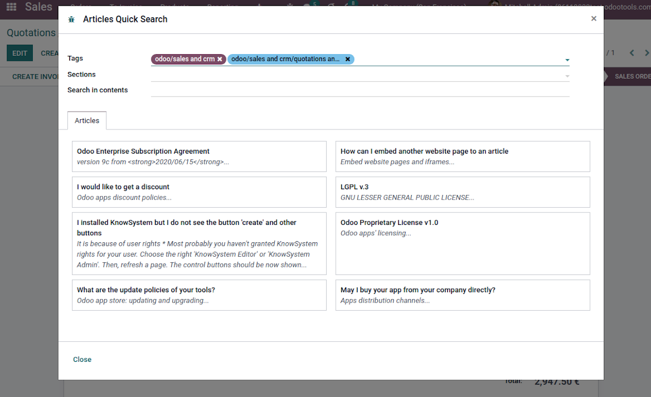Click the Quotations breadcrumb
The width and height of the screenshot is (651, 397).
pos(31,33)
